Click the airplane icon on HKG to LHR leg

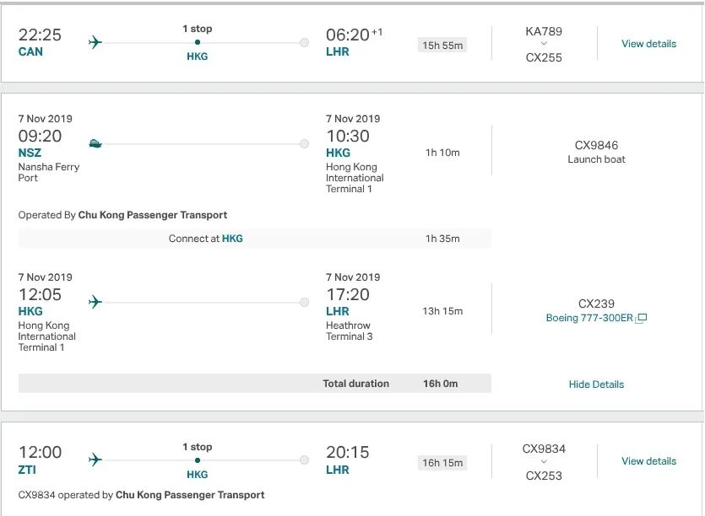pos(95,302)
